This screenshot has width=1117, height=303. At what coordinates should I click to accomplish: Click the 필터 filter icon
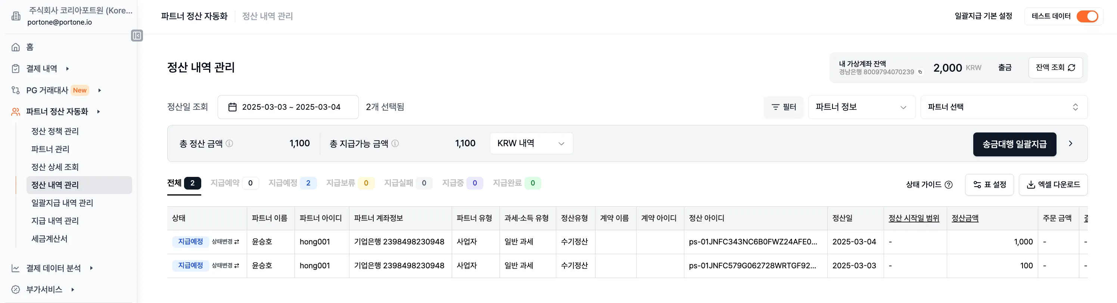point(776,107)
